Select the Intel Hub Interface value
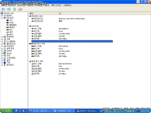 point(65,64)
